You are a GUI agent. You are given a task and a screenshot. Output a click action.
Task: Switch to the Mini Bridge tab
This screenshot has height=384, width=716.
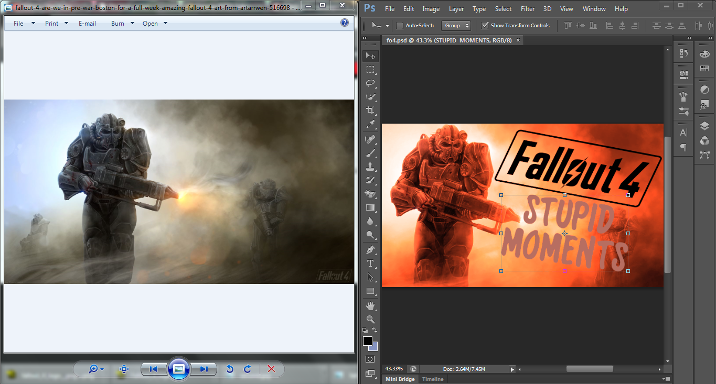click(x=400, y=379)
